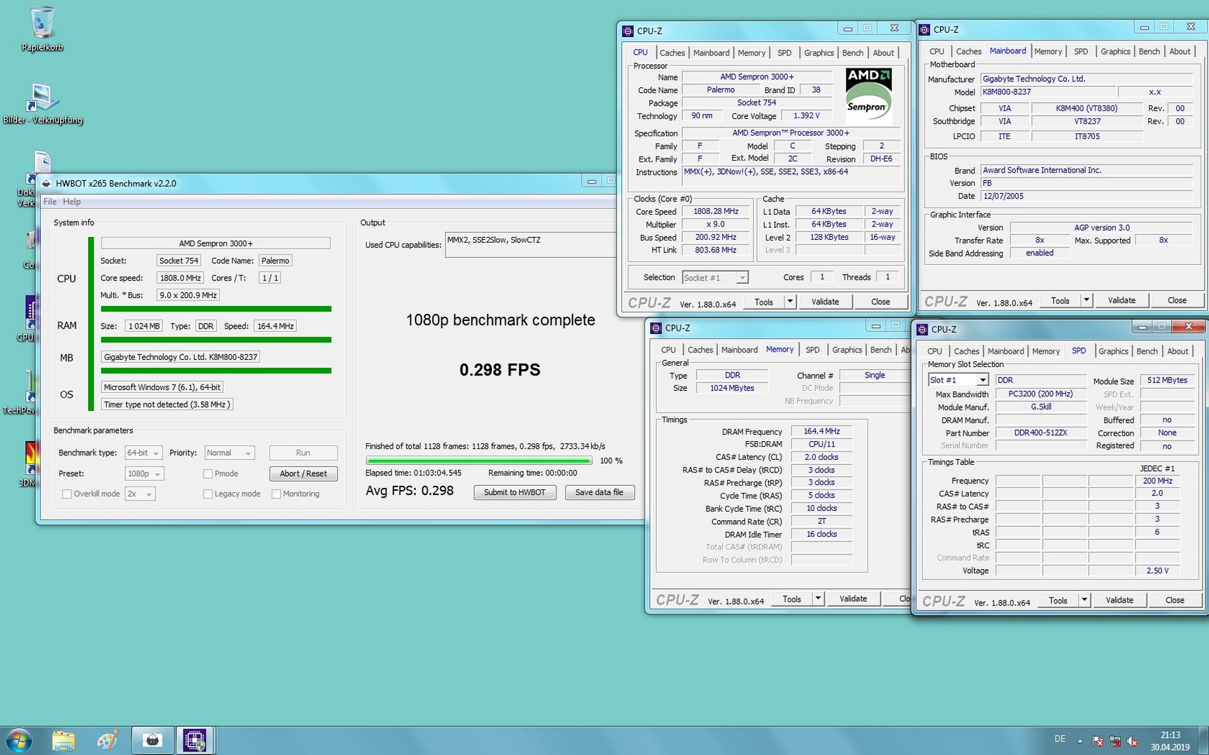Open the Papierkorb recycle bin icon
1209x755 pixels.
pyautogui.click(x=42, y=29)
